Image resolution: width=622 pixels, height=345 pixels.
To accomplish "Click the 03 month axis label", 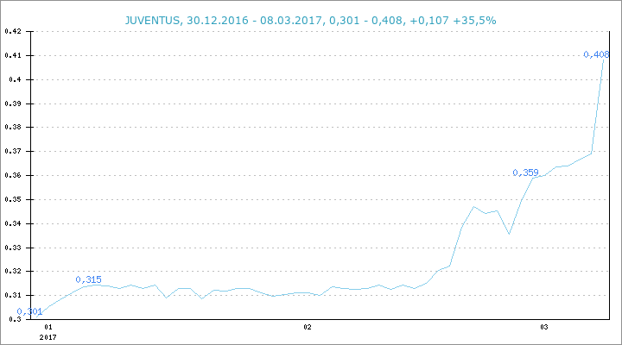I will coord(544,327).
